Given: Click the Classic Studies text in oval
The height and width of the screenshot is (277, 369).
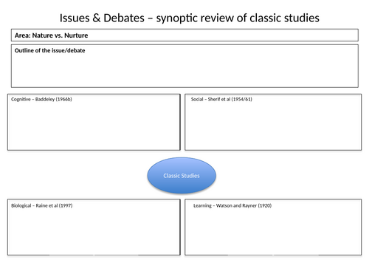Looking at the screenshot, I should tap(182, 176).
